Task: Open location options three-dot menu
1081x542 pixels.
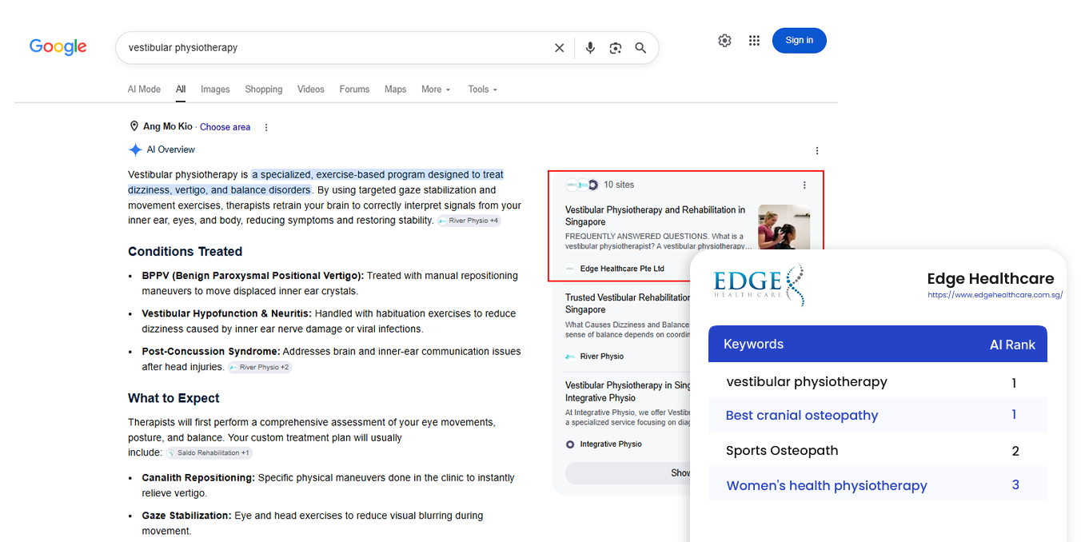Action: (x=266, y=127)
